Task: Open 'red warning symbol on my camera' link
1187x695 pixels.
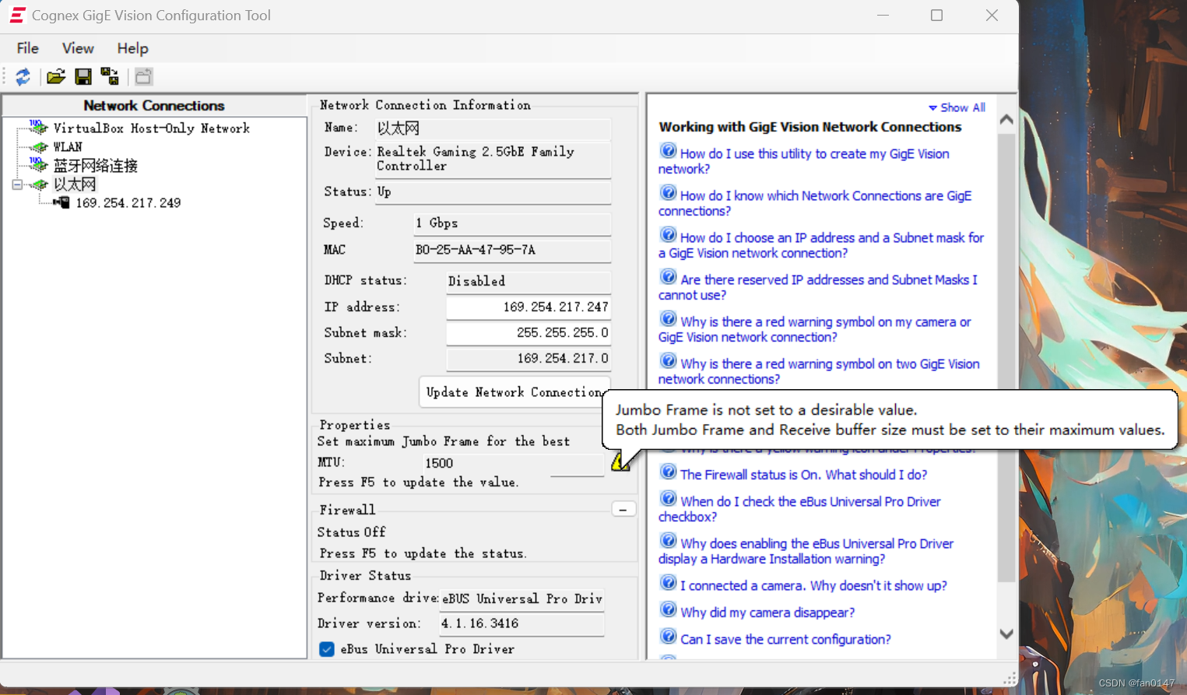Action: tap(815, 329)
